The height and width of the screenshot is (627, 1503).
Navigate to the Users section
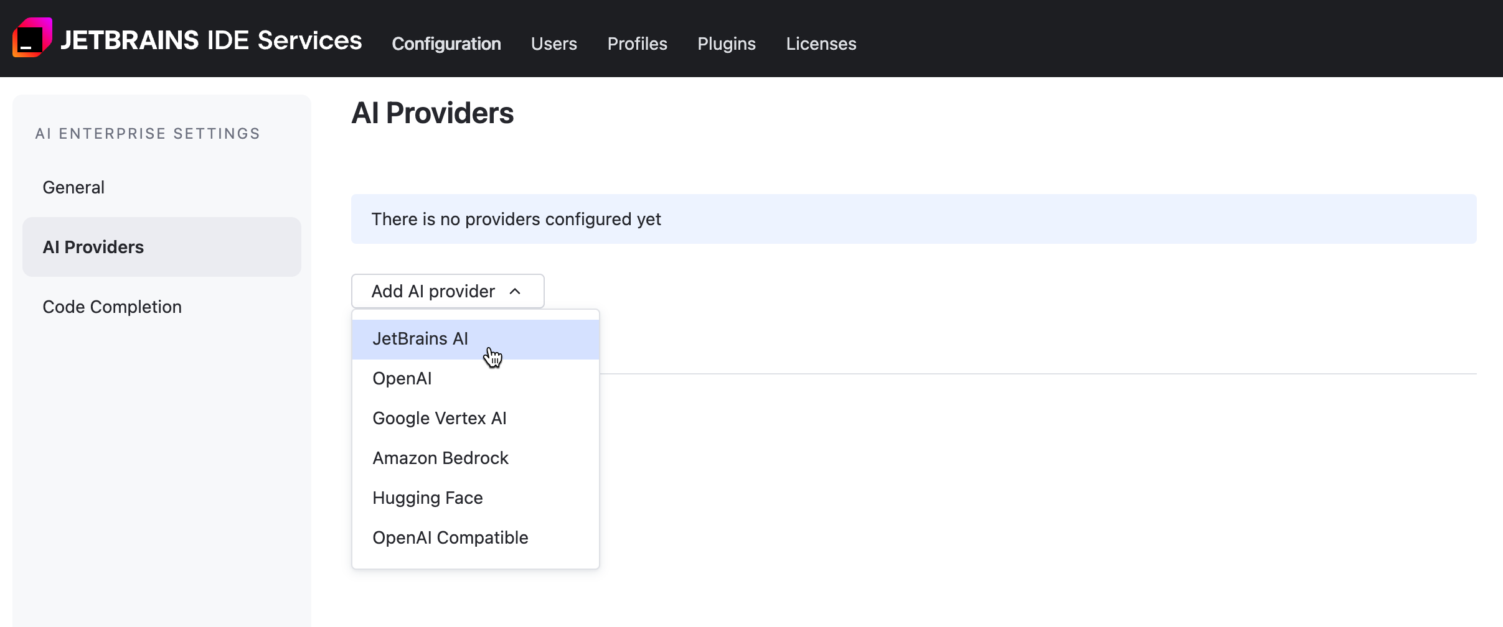[x=553, y=44]
